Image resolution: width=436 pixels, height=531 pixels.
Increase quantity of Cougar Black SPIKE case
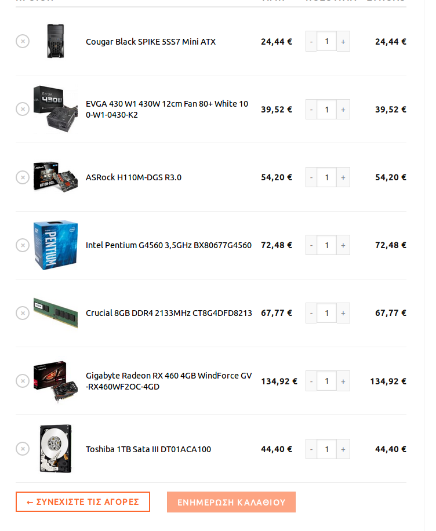[x=343, y=41]
